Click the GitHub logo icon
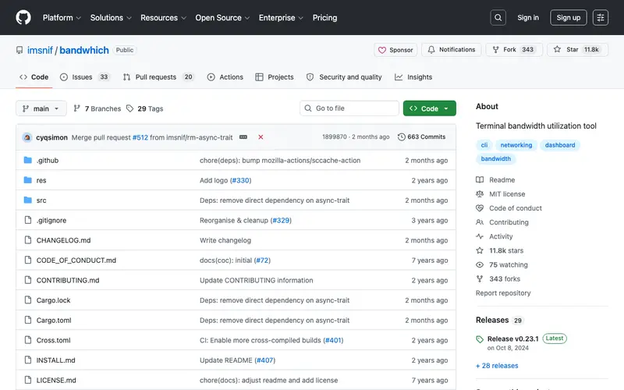Image resolution: width=624 pixels, height=390 pixels. (23, 17)
